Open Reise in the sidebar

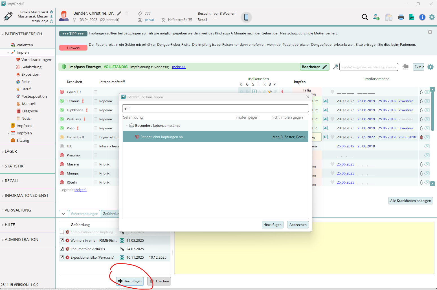(x=26, y=82)
